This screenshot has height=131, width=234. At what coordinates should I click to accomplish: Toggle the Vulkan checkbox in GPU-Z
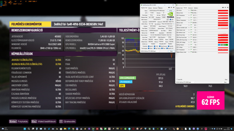click(x=149, y=48)
